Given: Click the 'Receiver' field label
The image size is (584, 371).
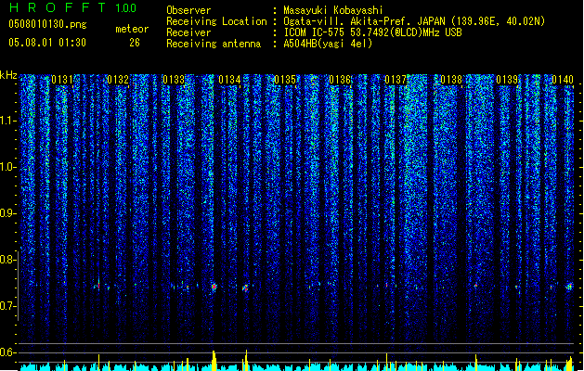Looking at the screenshot, I should (188, 32).
